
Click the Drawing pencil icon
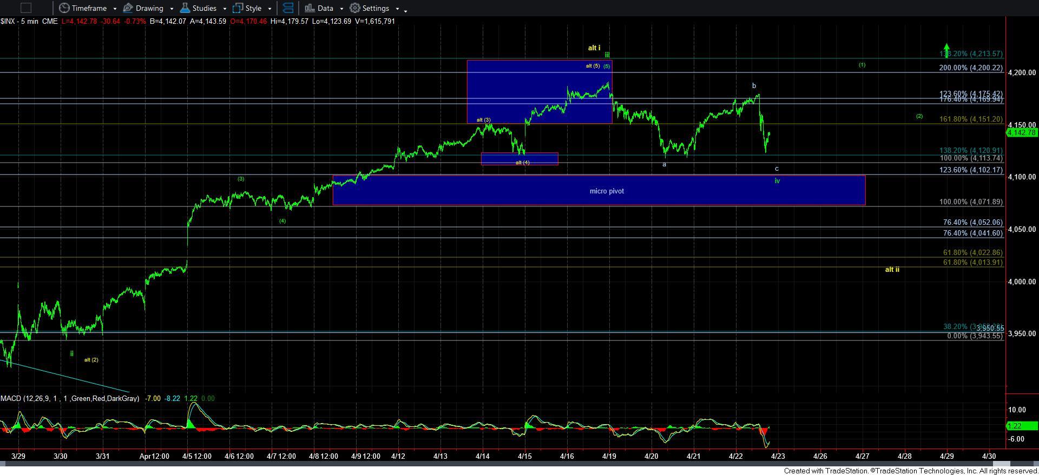tap(128, 8)
